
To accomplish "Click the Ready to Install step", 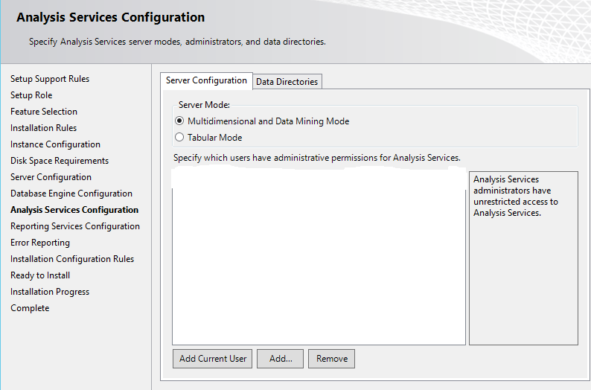I will click(x=40, y=275).
